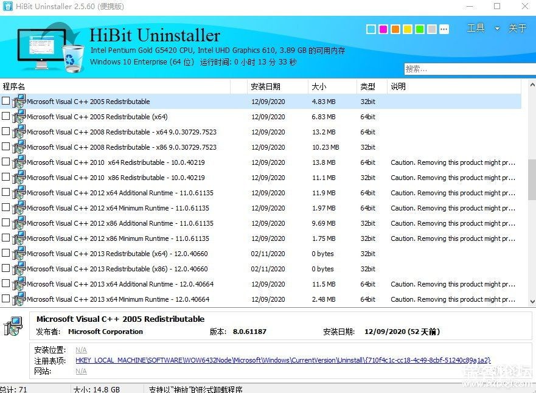
Task: Check the box for 2005 Redistributable (x64)
Action: click(5, 116)
